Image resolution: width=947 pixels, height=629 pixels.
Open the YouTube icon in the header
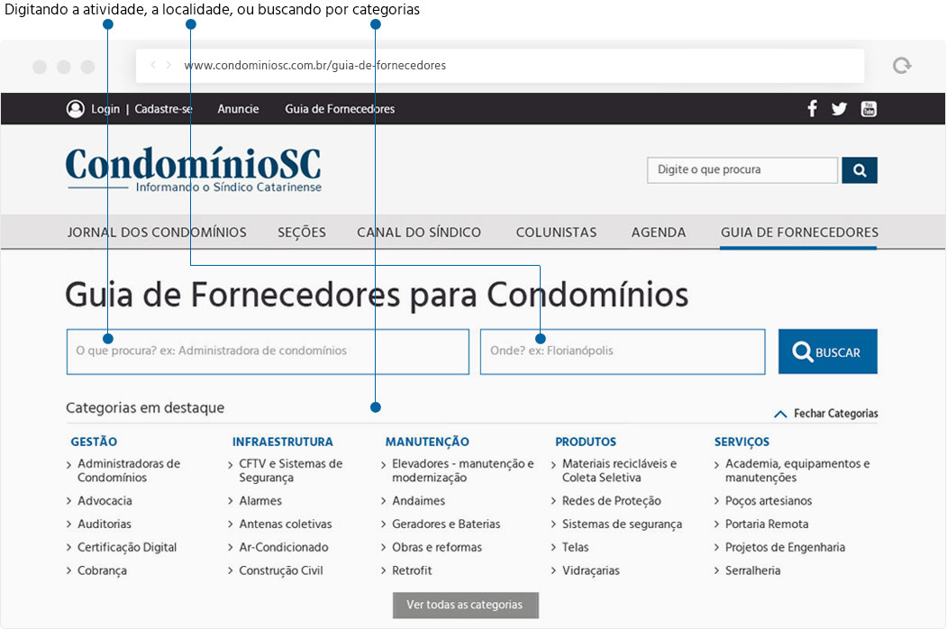[x=868, y=108]
